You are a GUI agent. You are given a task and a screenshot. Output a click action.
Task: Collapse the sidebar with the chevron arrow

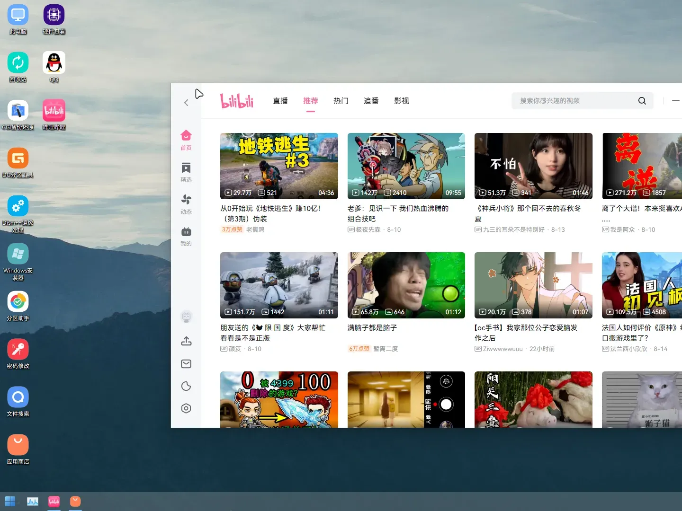[x=186, y=102]
